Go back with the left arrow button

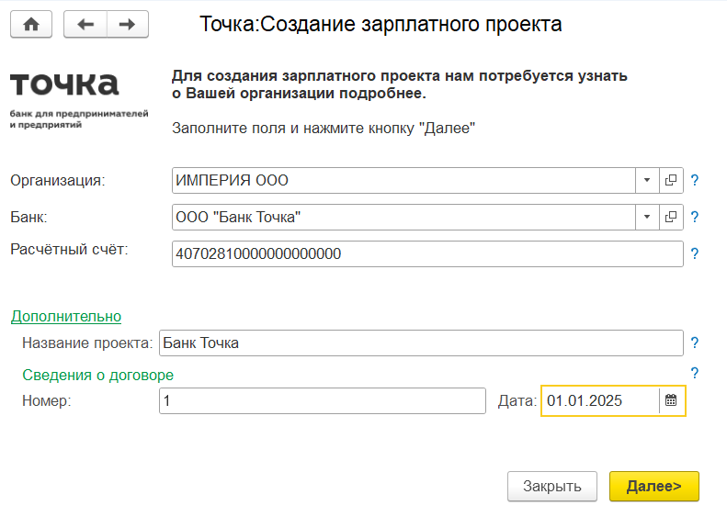pos(85,25)
